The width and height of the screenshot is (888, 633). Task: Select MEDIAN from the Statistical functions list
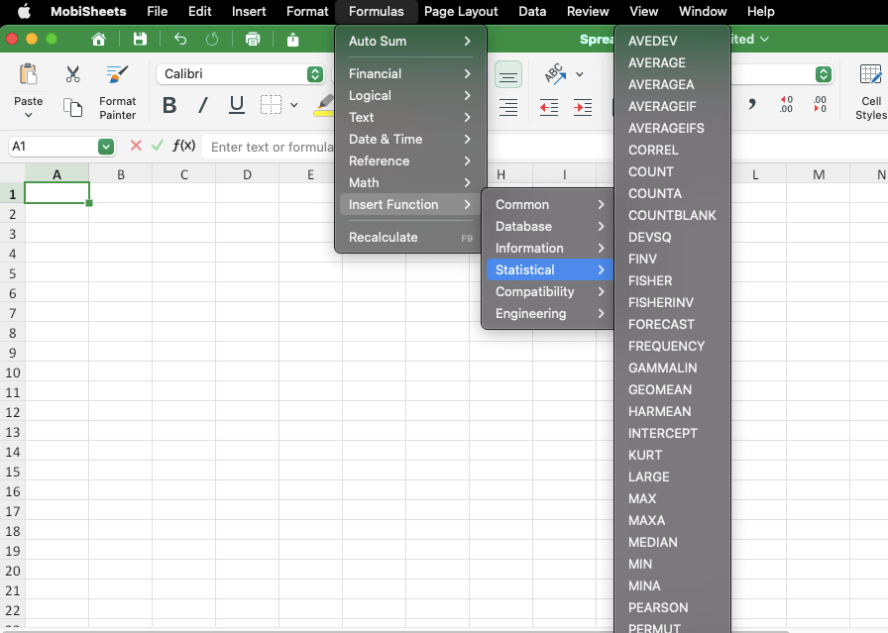[x=652, y=542]
